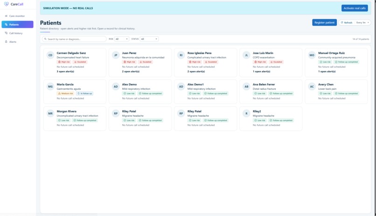Open Carmen Delgado Sanz patient card

pos(75,63)
